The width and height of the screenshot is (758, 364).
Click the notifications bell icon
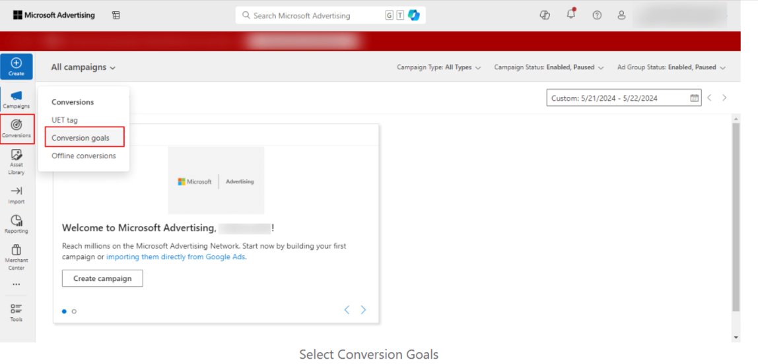(571, 15)
